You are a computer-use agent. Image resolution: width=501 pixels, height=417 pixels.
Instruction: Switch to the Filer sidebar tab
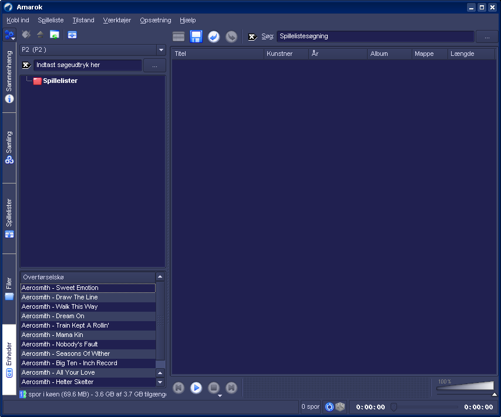tap(9, 289)
